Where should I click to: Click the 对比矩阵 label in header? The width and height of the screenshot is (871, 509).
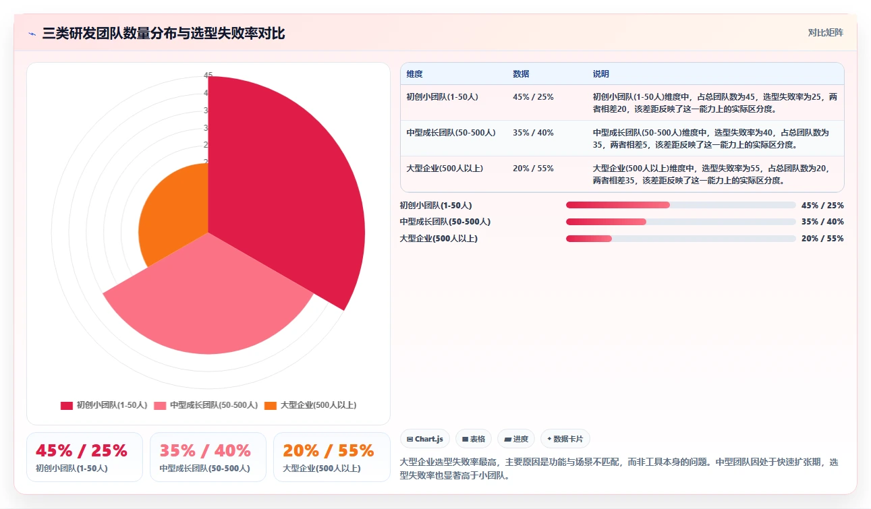click(826, 32)
